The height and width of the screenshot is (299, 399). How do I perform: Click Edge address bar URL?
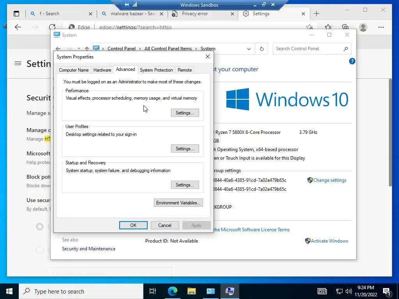135,27
